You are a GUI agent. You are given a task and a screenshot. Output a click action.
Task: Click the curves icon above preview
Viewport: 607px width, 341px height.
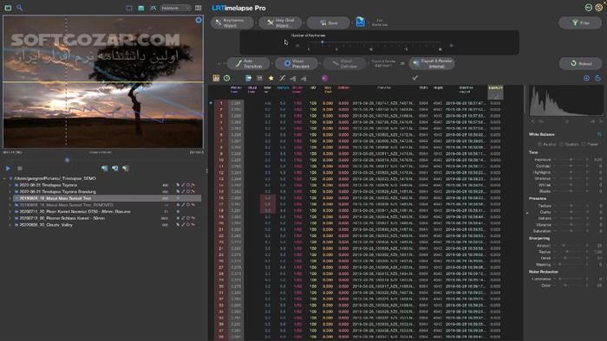click(153, 8)
